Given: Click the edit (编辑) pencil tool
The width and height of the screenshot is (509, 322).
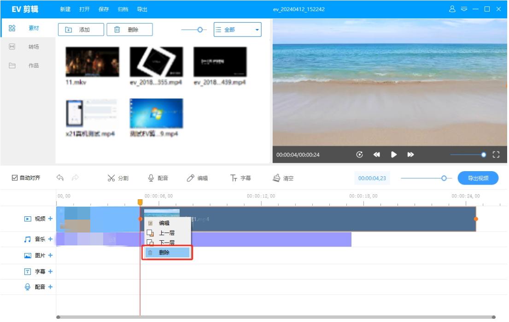Looking at the screenshot, I should (197, 179).
